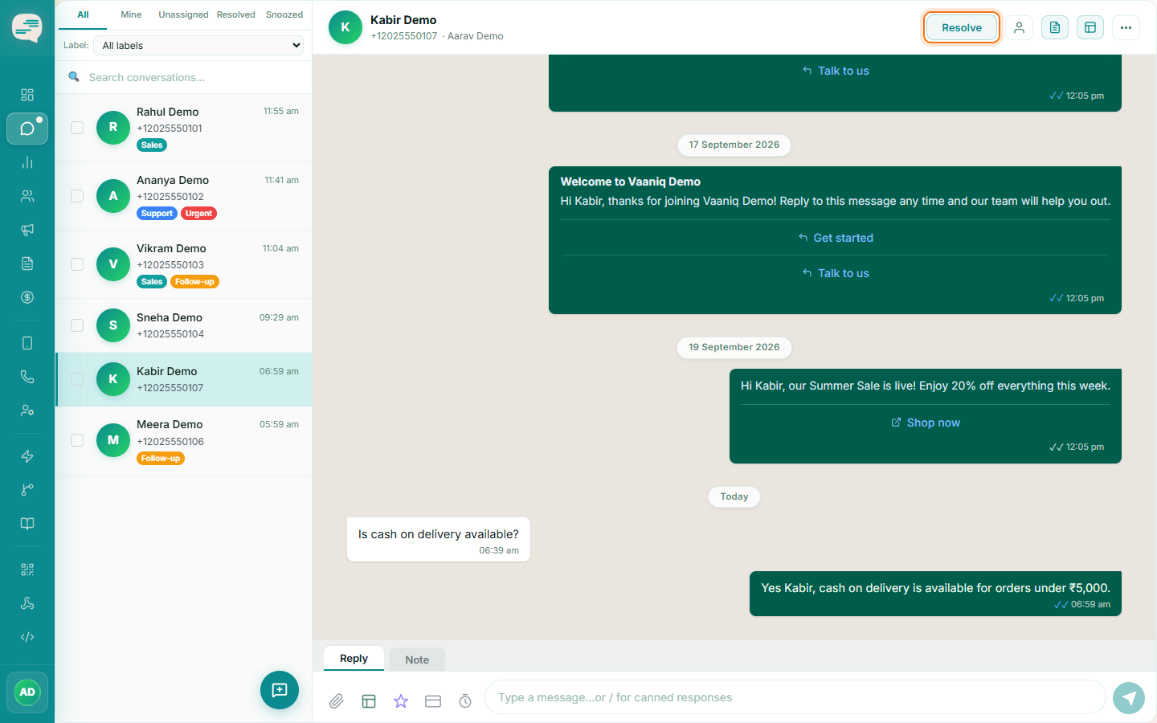Image resolution: width=1157 pixels, height=723 pixels.
Task: Open the contacts people icon in sidebar
Action: pos(27,196)
